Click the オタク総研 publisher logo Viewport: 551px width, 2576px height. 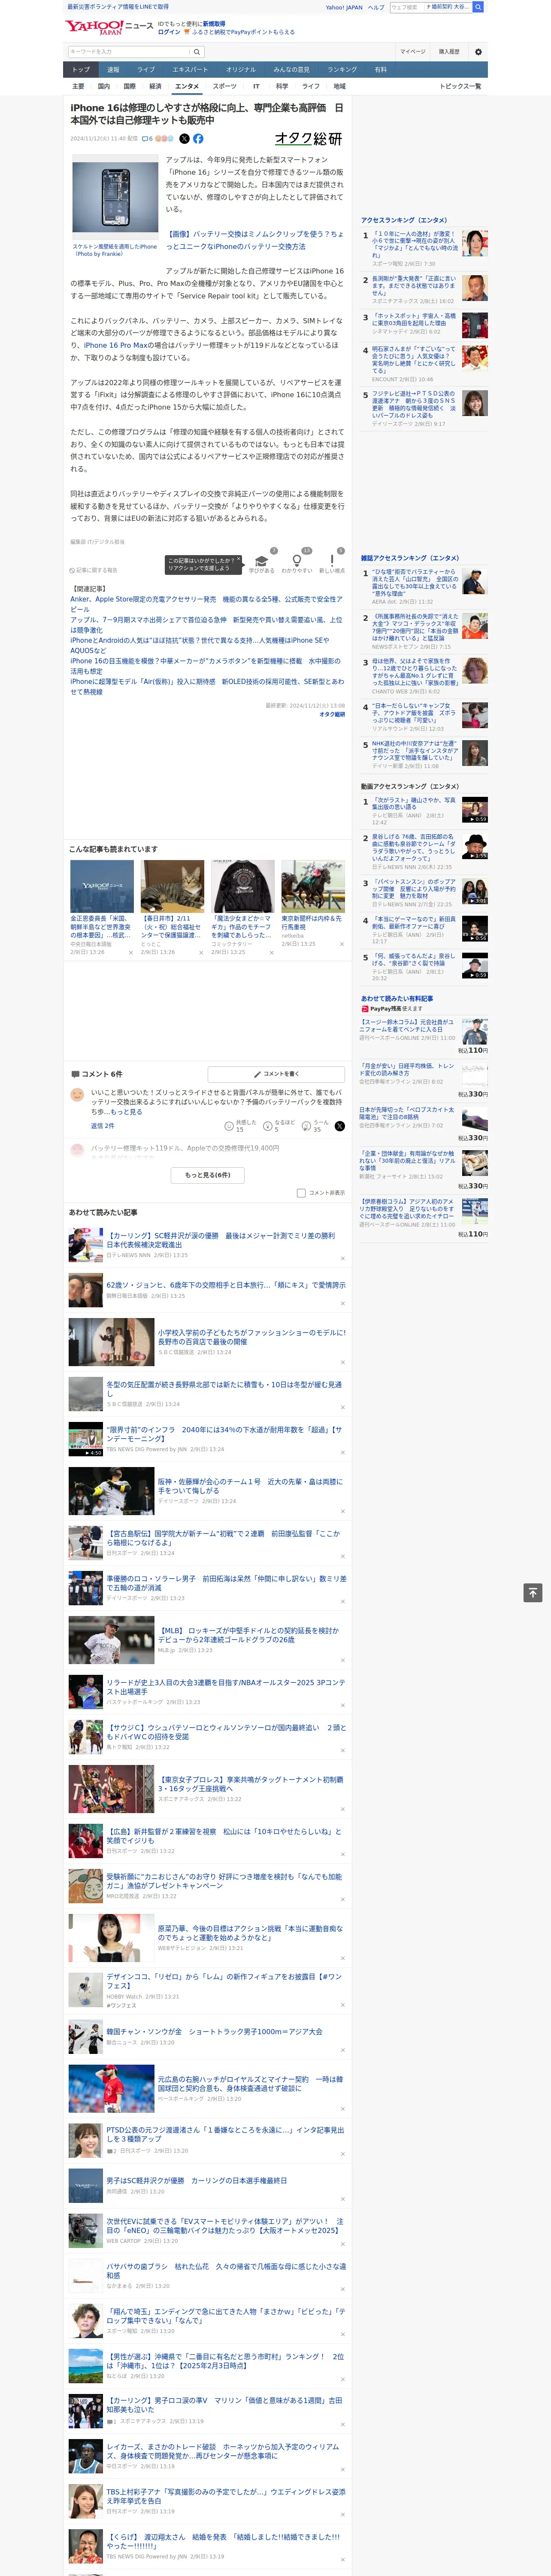pos(309,139)
